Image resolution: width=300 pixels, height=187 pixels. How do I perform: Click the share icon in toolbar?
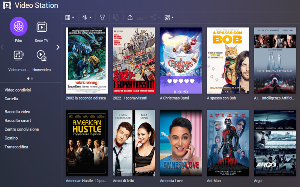point(153,17)
